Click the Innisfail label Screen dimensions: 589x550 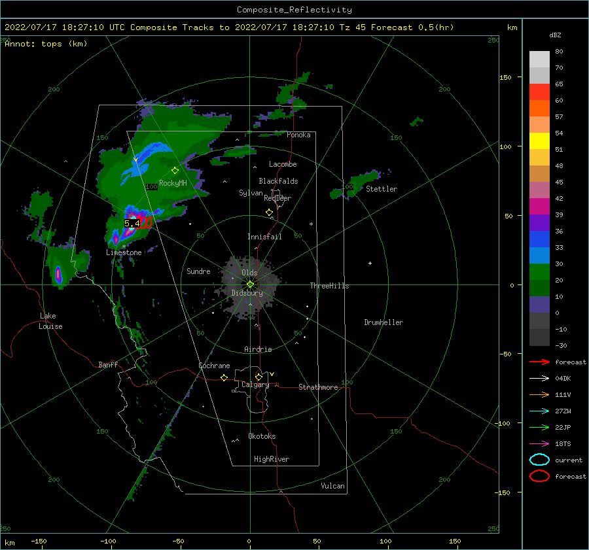[x=264, y=237]
